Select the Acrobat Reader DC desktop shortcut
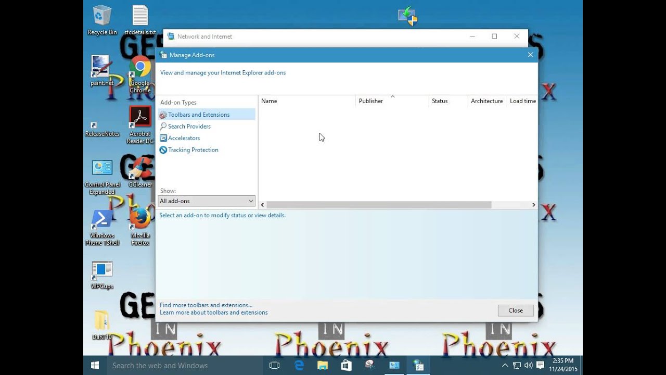 click(x=140, y=125)
